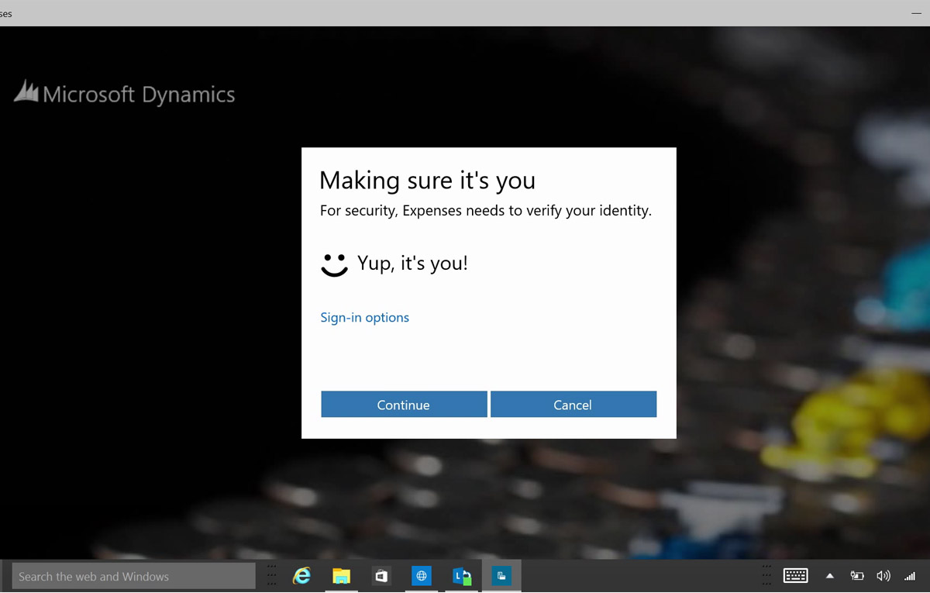Open the blue globe app on taskbar

(x=422, y=576)
